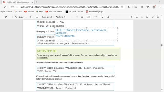The height and width of the screenshot is (92, 164).
Task: Click the 'ORDER BY SecondName' line
Action: [x=51, y=26]
